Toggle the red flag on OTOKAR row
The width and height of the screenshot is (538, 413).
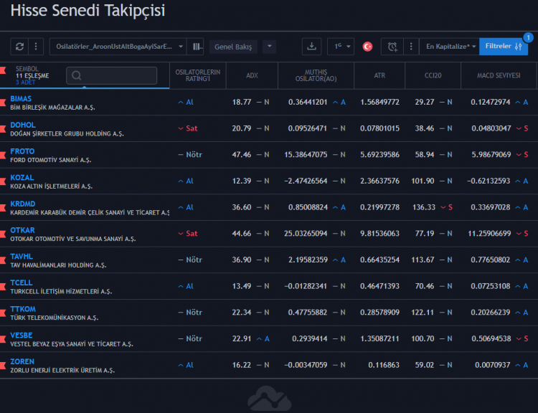(4, 231)
